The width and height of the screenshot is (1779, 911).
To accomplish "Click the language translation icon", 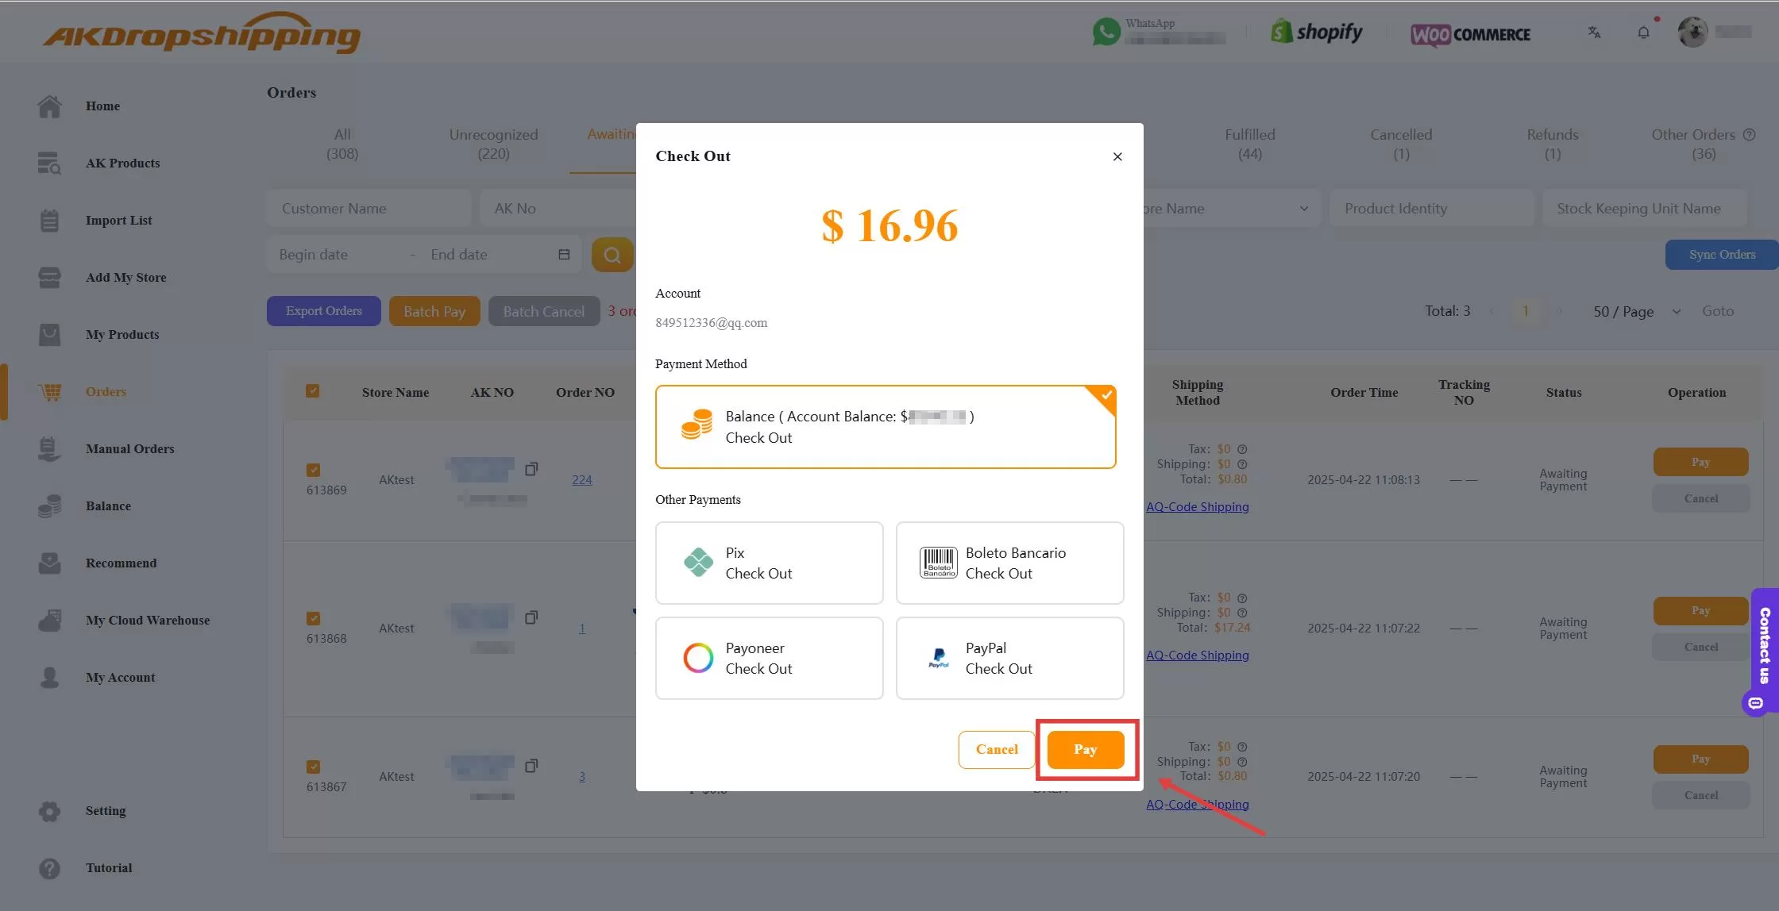I will point(1594,33).
